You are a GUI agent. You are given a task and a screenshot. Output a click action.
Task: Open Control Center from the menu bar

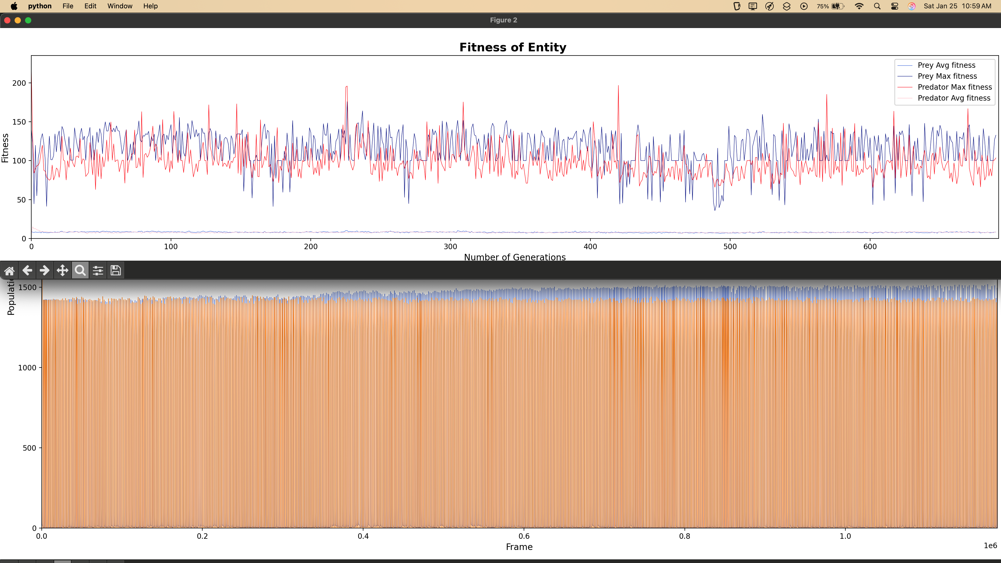pos(895,6)
